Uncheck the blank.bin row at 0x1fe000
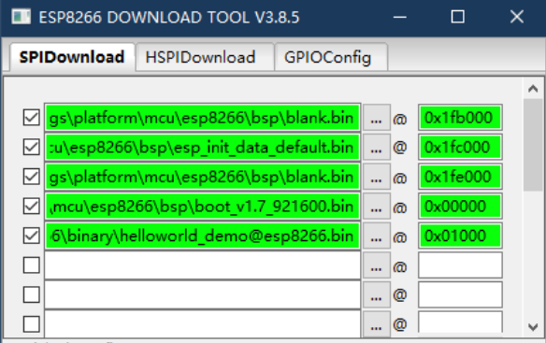The height and width of the screenshot is (343, 546). 32,177
